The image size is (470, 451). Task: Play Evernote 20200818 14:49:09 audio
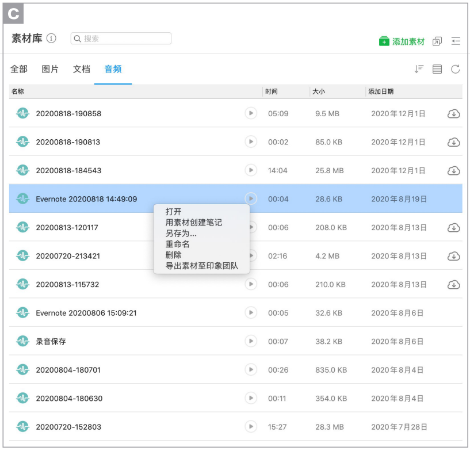251,198
